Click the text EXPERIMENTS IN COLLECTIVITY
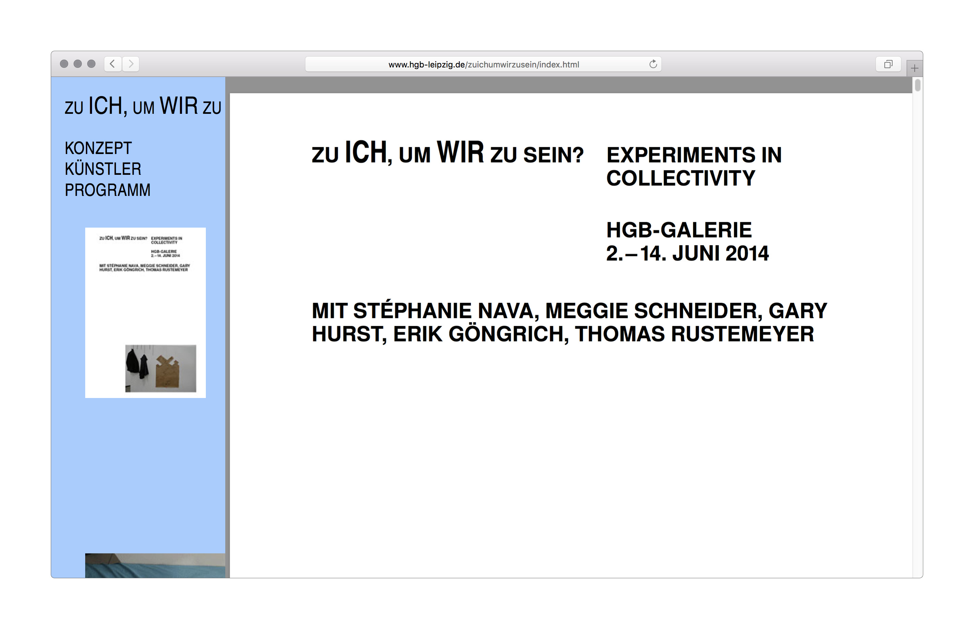This screenshot has width=974, height=629. point(694,166)
